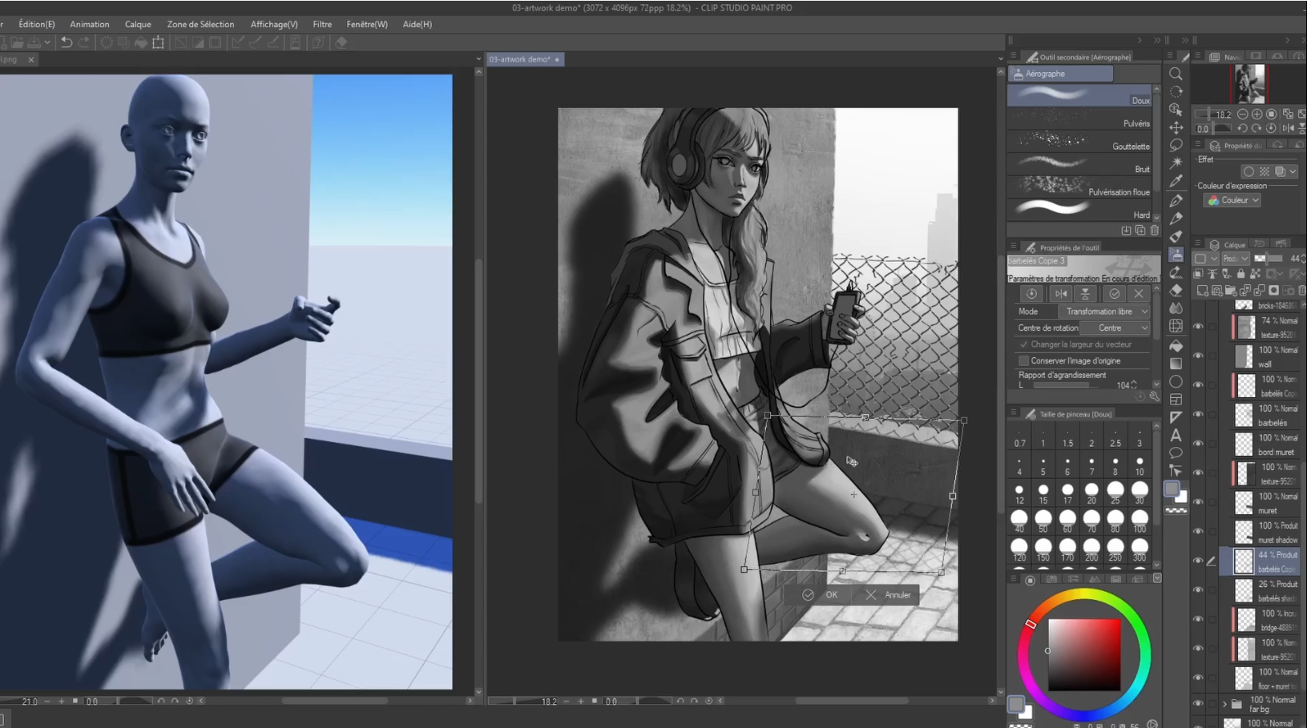This screenshot has width=1307, height=728.
Task: Click Annuler to cancel transformation
Action: click(889, 595)
